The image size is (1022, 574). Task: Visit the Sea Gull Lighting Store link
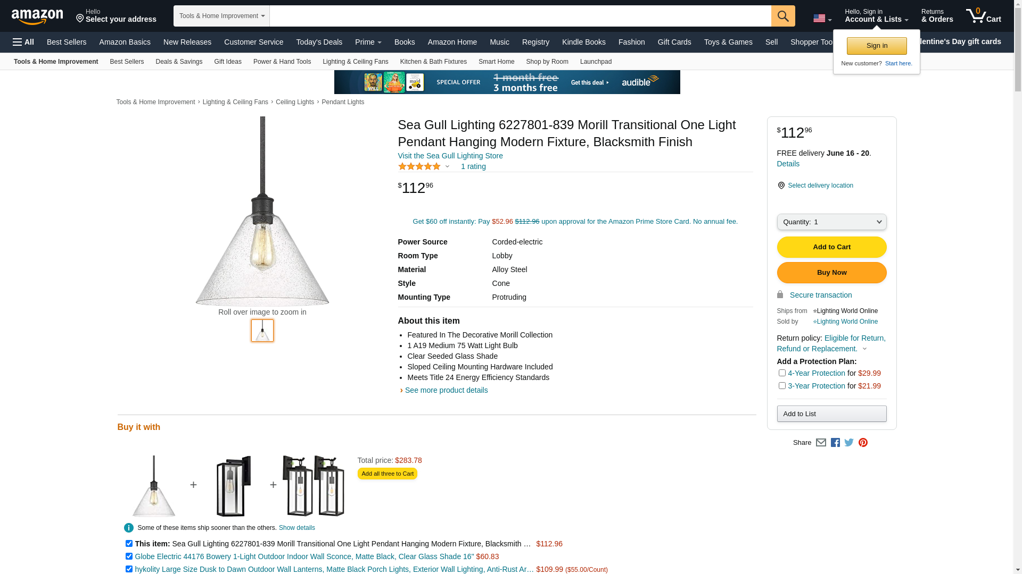coord(450,156)
